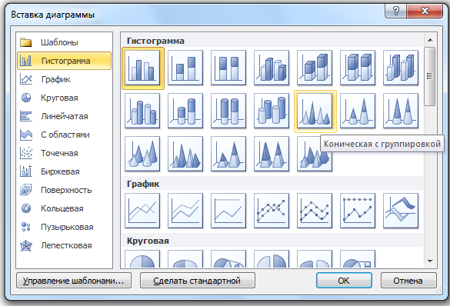The image size is (450, 306).
Task: Choose the clustered pyramid chart
Action: (185, 154)
